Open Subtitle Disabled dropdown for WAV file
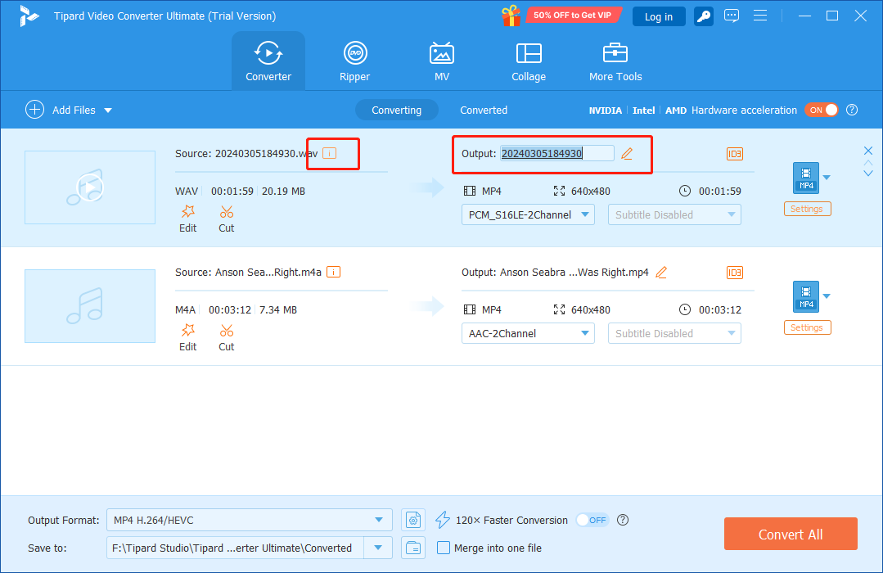 674,214
